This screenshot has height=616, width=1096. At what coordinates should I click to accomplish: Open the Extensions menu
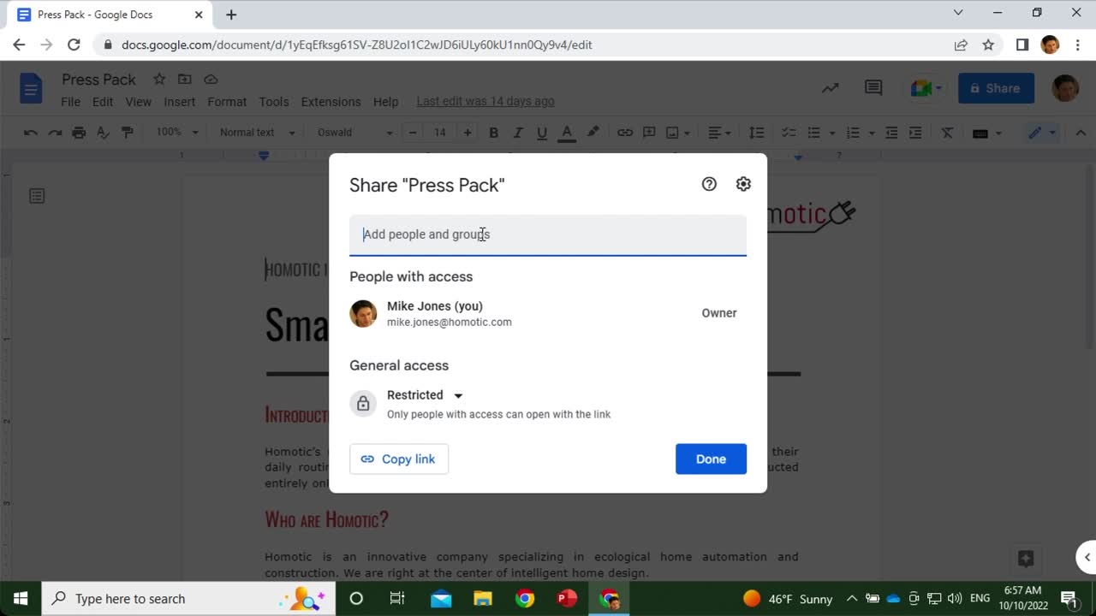331,102
